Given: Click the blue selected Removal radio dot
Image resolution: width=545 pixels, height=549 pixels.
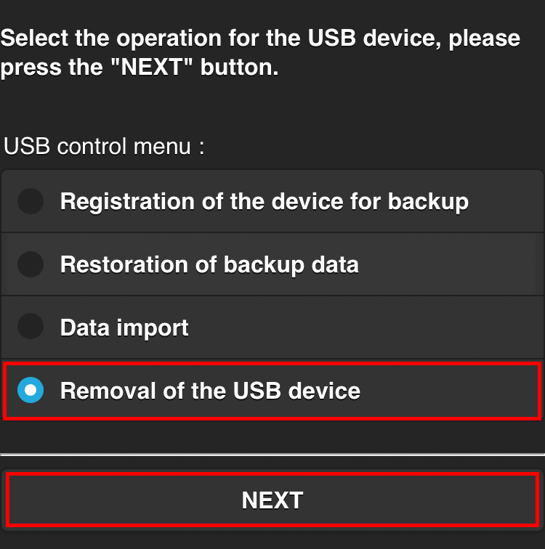Looking at the screenshot, I should [31, 391].
